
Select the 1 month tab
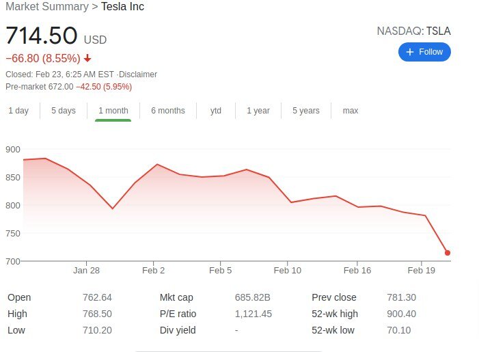coord(113,111)
